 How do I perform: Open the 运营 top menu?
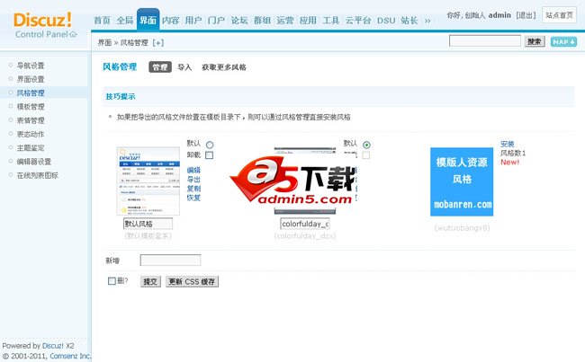pyautogui.click(x=285, y=20)
